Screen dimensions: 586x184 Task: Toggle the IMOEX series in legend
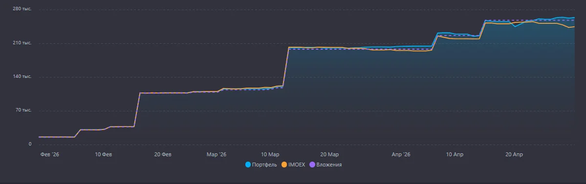(x=293, y=165)
